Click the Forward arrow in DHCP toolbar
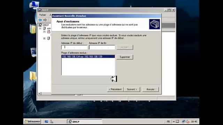Screen dimensions: 223x125 click(x=45, y=20)
